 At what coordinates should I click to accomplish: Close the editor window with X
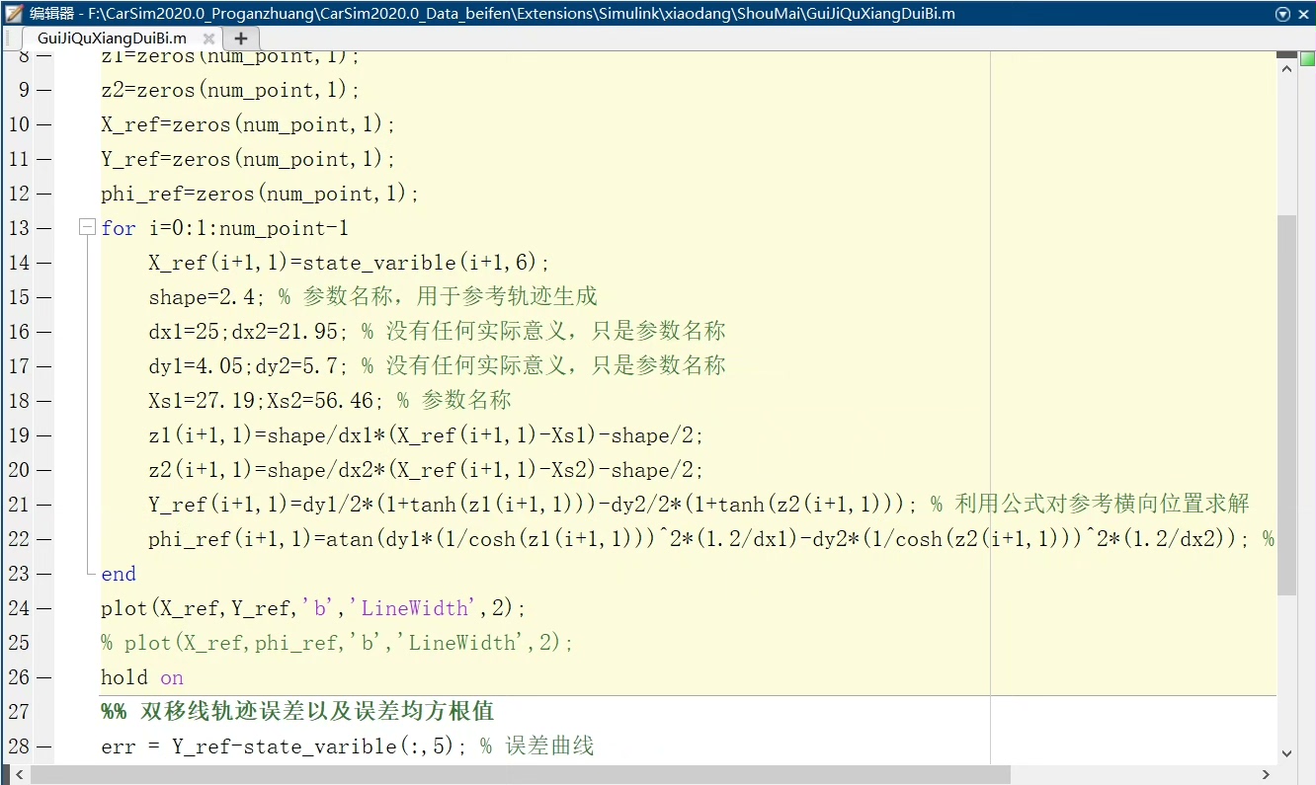tap(1304, 14)
